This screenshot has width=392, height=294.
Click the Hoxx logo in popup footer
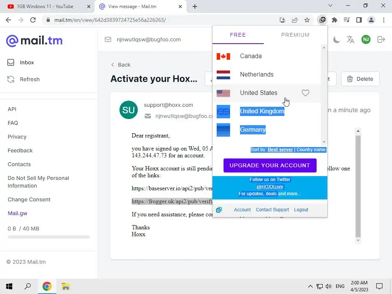pos(219,209)
